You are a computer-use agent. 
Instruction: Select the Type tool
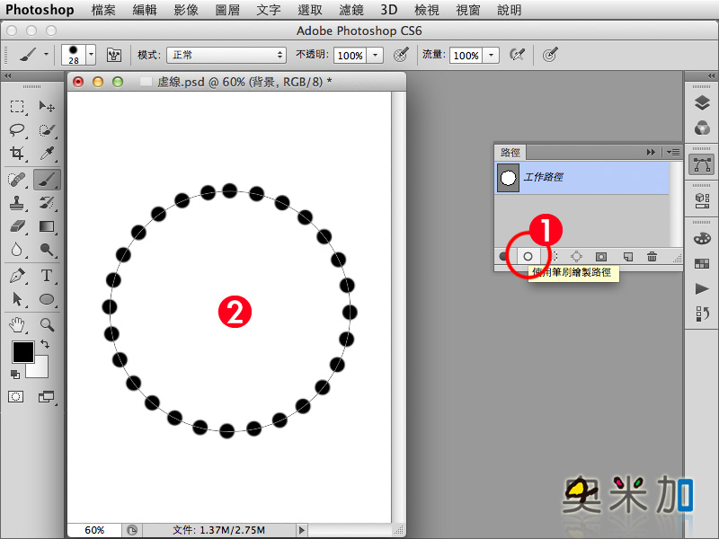coord(47,276)
